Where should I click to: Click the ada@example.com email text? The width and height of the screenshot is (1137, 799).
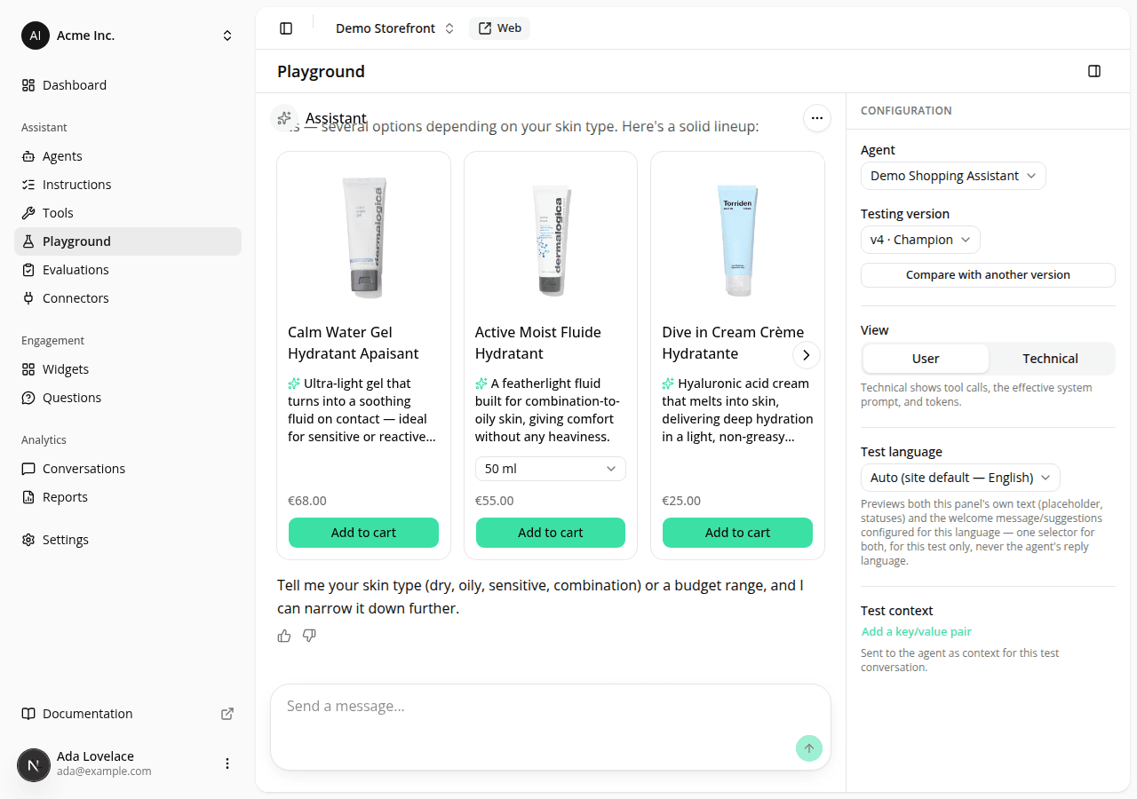(104, 771)
